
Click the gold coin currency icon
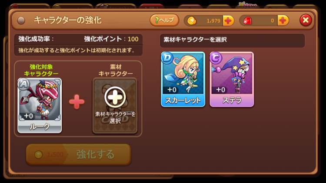coord(192,21)
